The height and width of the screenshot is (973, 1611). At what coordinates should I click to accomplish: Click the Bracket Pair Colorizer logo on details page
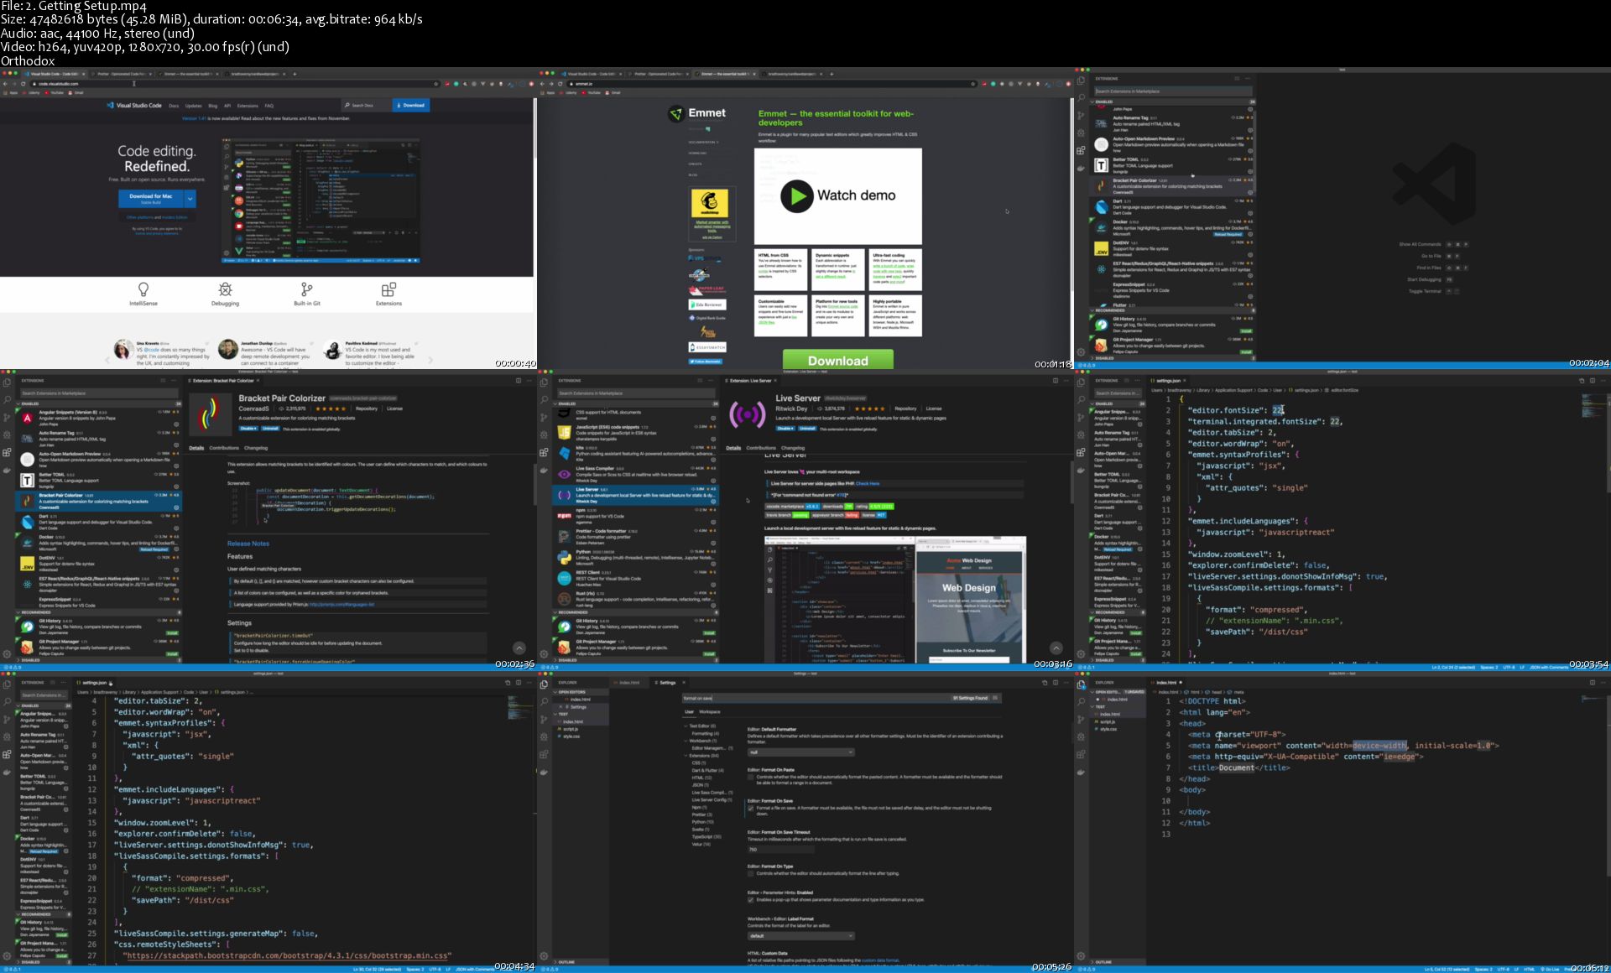point(210,414)
